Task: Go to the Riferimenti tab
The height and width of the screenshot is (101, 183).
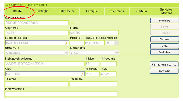Action: tap(117, 11)
